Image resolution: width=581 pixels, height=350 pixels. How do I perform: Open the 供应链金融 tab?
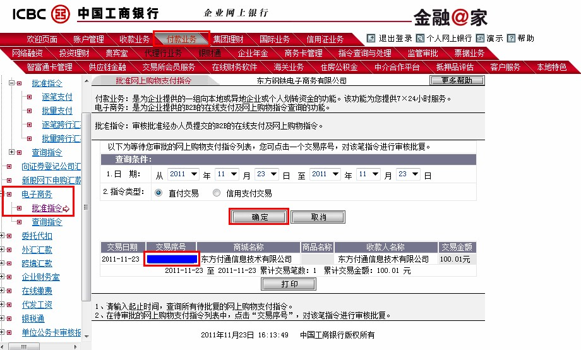tap(107, 68)
